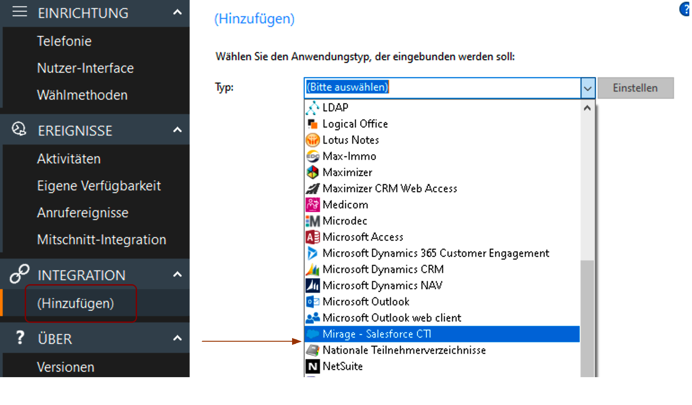Click the (Bitte auswählen) type field
Viewport: 692px width, 405px height.
pos(442,88)
